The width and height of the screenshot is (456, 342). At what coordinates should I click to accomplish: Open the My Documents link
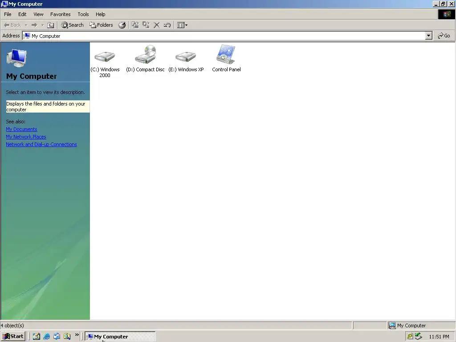coord(21,129)
